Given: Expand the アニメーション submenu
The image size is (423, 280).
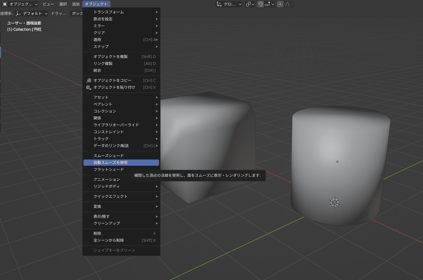Looking at the screenshot, I should [121, 179].
